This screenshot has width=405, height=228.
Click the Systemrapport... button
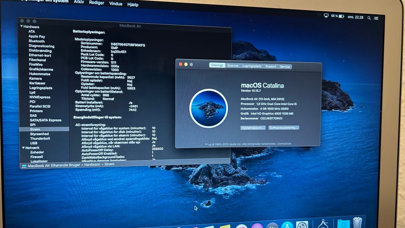click(253, 128)
